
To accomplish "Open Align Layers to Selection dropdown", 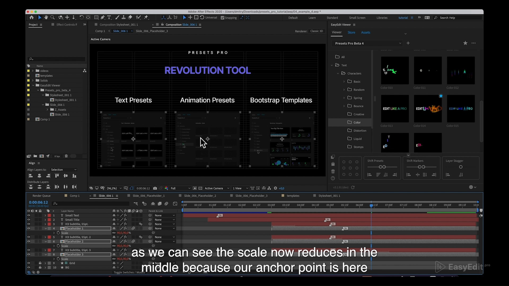I will click(x=64, y=170).
